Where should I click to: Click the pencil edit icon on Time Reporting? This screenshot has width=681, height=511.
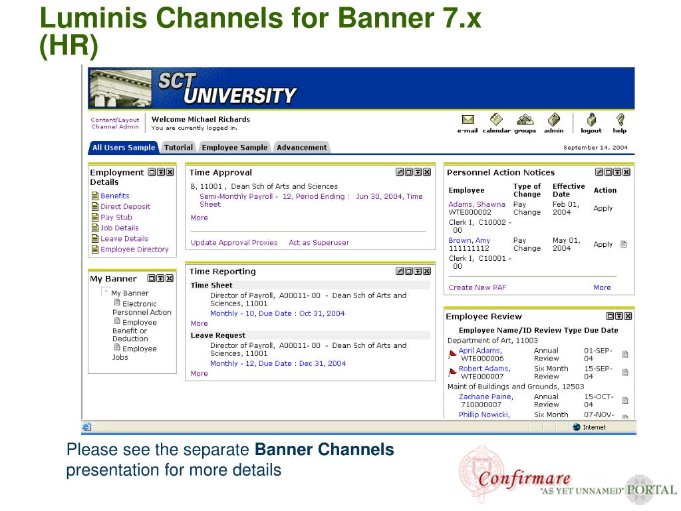[400, 271]
